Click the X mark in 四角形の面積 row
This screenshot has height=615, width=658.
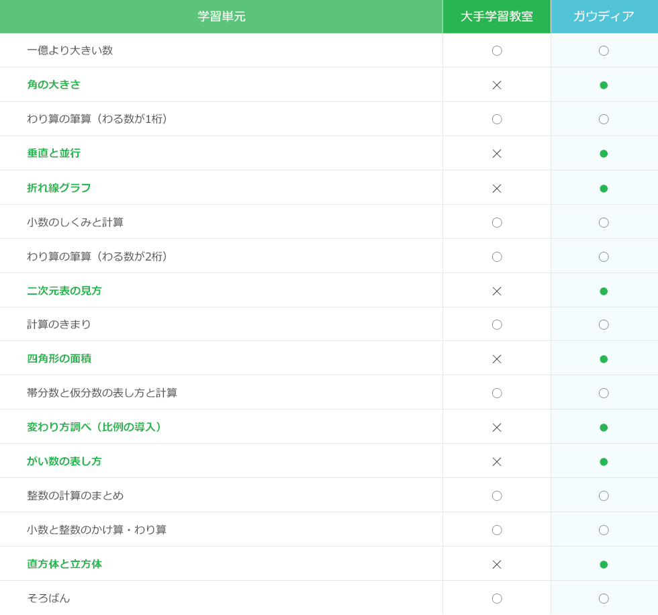coord(497,359)
